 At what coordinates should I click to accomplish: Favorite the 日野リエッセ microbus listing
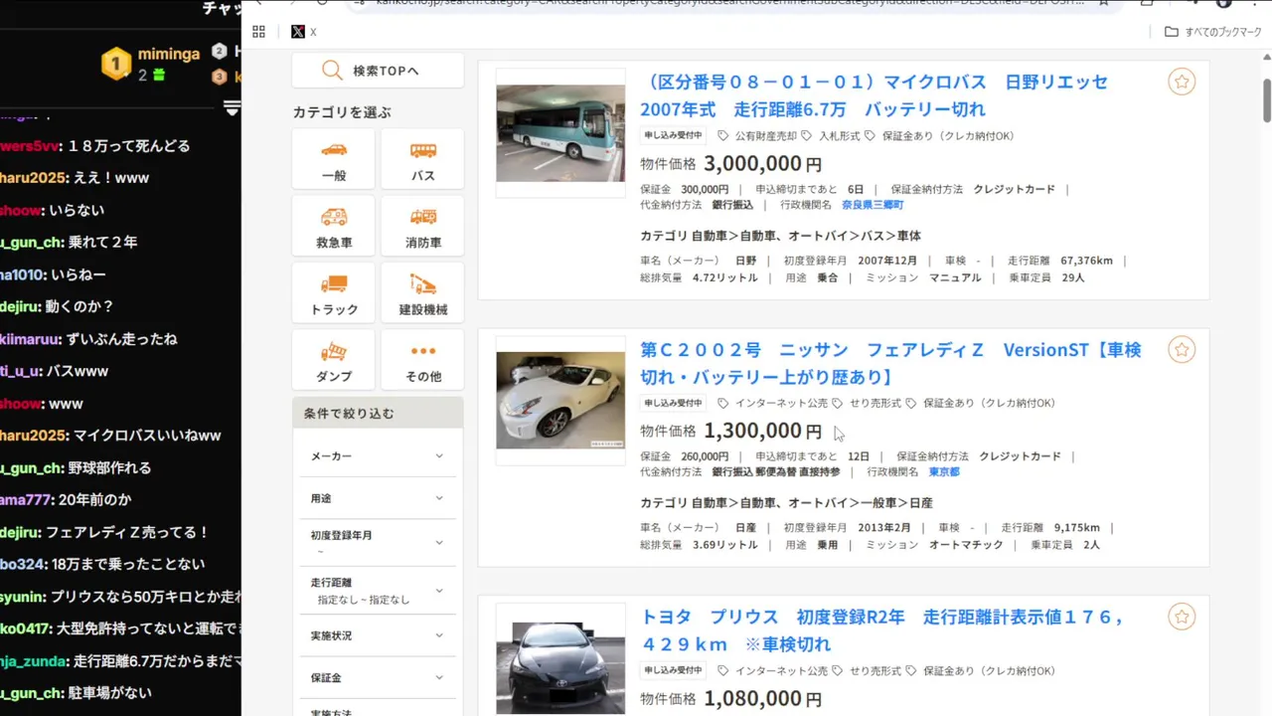1181,82
